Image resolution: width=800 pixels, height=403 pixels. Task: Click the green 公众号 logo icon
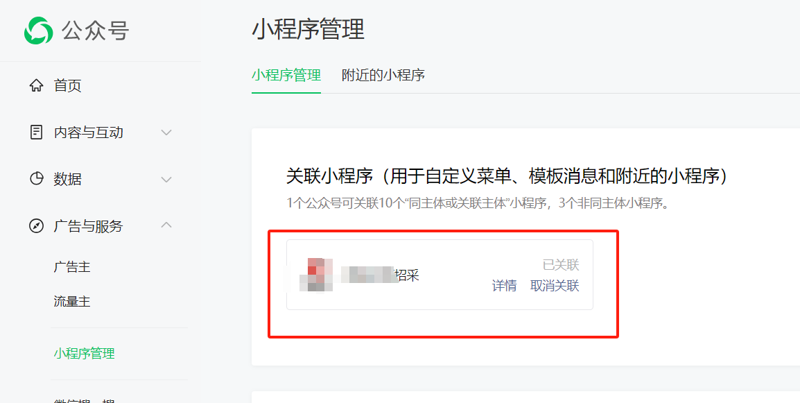[38, 31]
